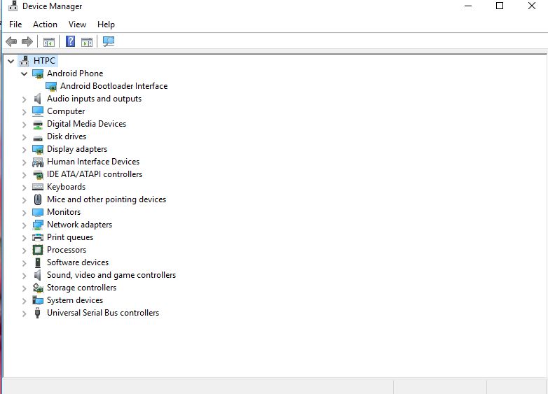Viewport: 548px width, 394px height.
Task: Click the Keyboards category icon
Action: [x=38, y=187]
